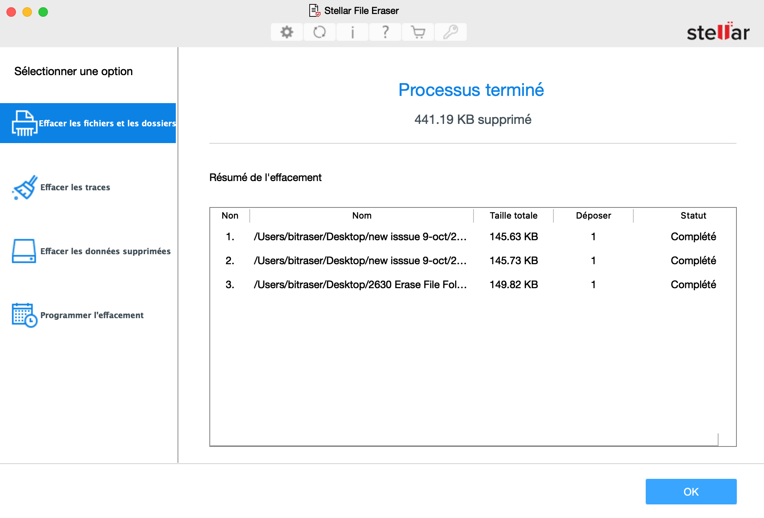The width and height of the screenshot is (764, 518).
Task: Click the 441.19 KB supprimé text
Action: (x=473, y=120)
